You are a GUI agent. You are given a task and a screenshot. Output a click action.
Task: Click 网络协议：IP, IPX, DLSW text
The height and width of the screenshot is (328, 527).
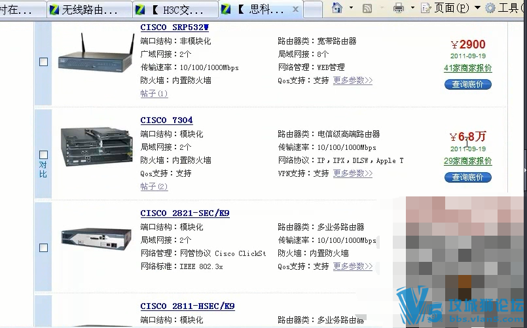340,160
